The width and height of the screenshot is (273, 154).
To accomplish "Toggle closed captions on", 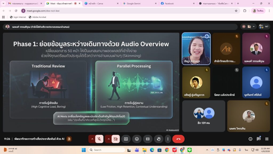I will pyautogui.click(x=148, y=139).
